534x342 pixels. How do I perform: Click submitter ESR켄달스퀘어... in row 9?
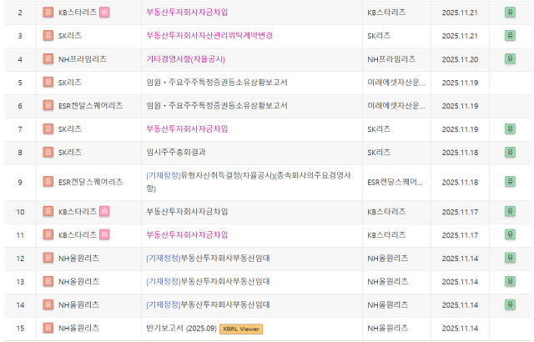click(x=395, y=182)
